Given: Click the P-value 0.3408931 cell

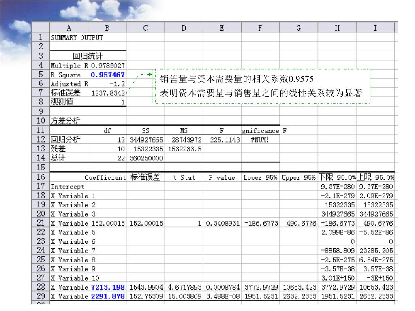Looking at the screenshot, I should click(222, 223).
